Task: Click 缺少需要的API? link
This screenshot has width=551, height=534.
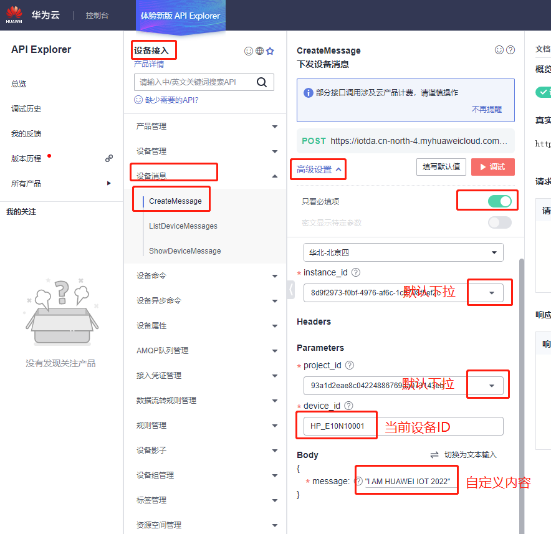Action: [x=171, y=100]
